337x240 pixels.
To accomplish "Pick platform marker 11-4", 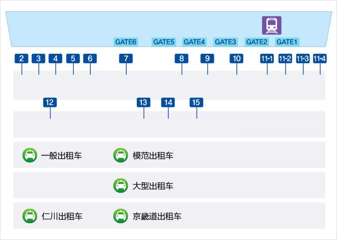I will click(320, 58).
